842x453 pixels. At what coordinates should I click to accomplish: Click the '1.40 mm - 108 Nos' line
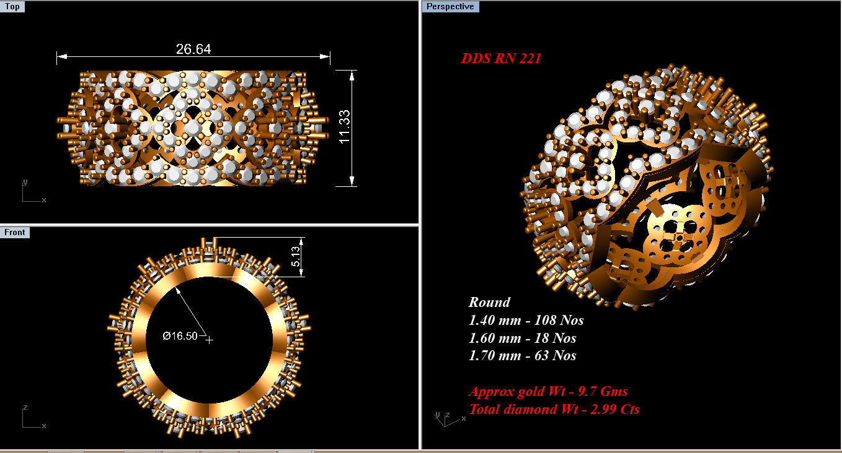click(526, 320)
